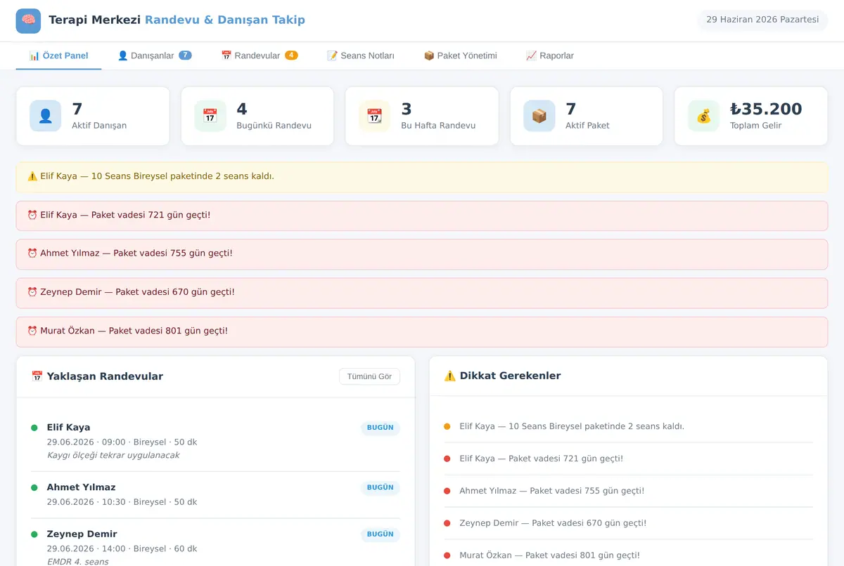Select Zeynep Demir in Yaklaşan Randevular
Screen dimensions: 844x566
click(82, 534)
